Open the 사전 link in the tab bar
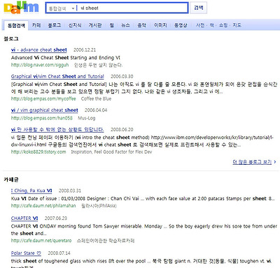280x268 pixels. click(200, 25)
